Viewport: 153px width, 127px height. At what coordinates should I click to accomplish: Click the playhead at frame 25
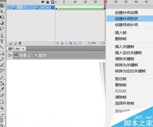[105, 2]
